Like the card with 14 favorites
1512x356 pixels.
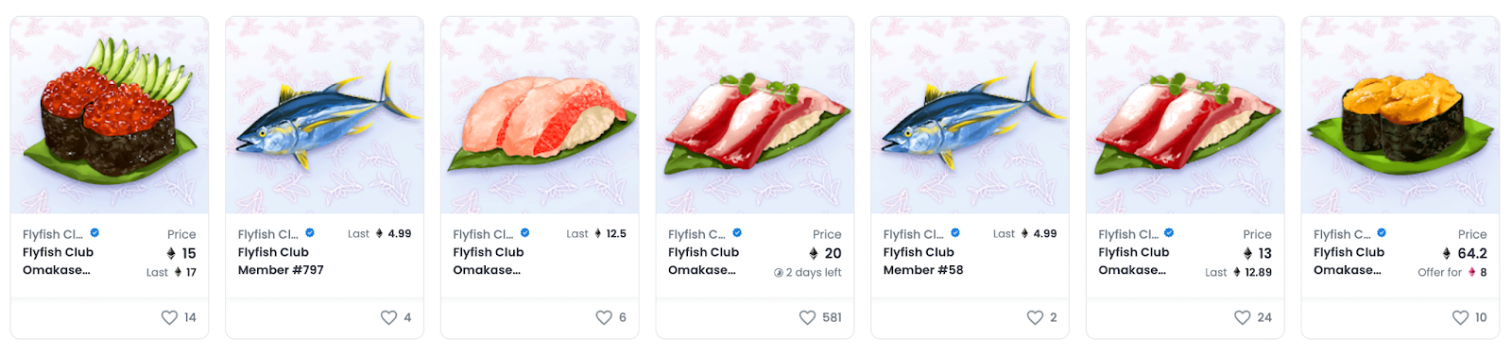click(169, 317)
